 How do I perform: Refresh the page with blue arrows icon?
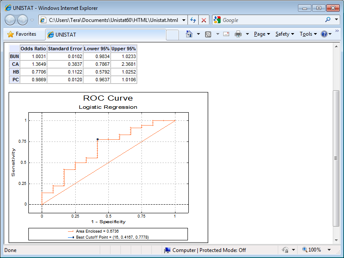(x=193, y=20)
